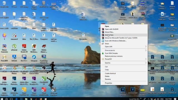Click the Local Disk (D:) taskbar toolbar

(x=134, y=99)
